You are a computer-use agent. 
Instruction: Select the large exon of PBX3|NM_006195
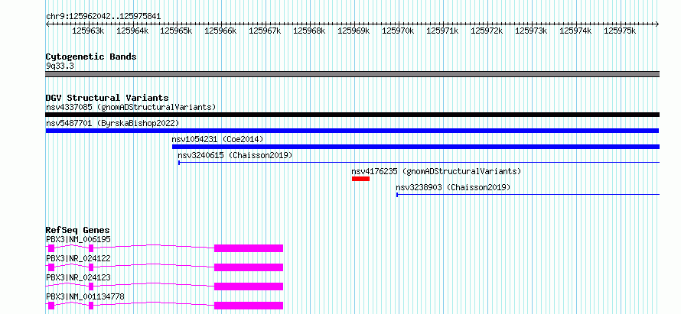coord(249,248)
